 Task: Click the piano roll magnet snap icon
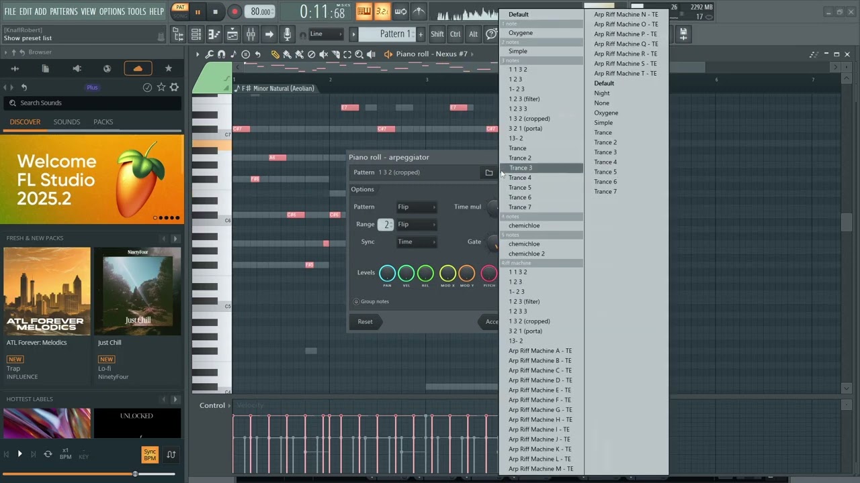pyautogui.click(x=221, y=54)
